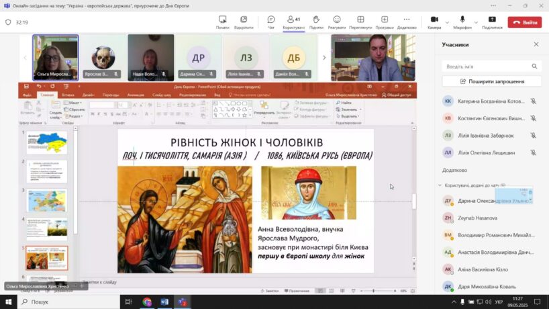The height and width of the screenshot is (309, 549).
Task: Collapse the 'Користувачі, додані до чату' section
Action: click(x=440, y=185)
